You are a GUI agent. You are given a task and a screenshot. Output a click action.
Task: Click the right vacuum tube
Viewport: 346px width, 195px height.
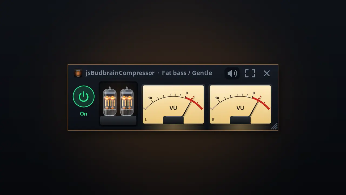tap(127, 101)
